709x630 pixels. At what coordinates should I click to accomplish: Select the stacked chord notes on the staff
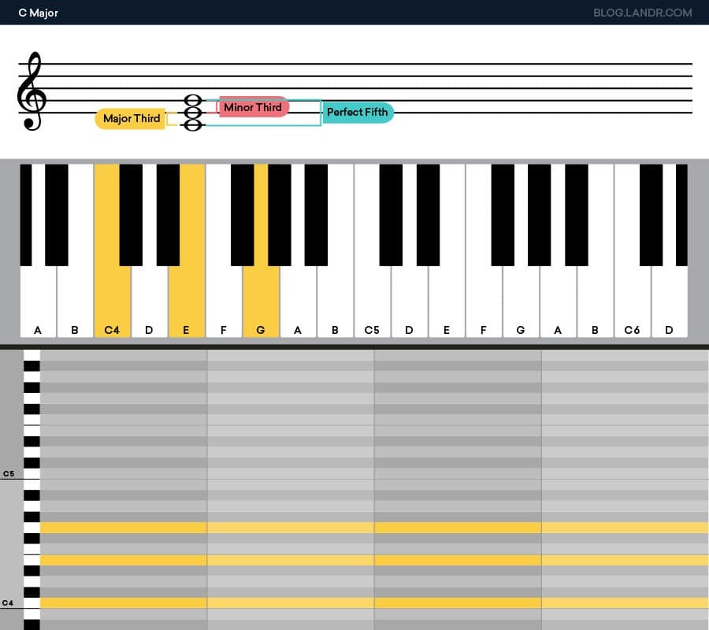(191, 113)
